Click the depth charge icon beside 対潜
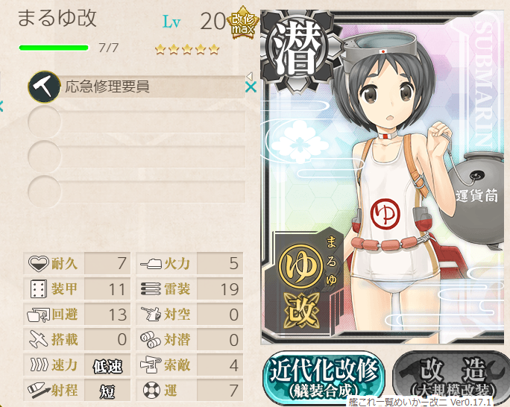This screenshot has width=510, height=407. [151, 339]
